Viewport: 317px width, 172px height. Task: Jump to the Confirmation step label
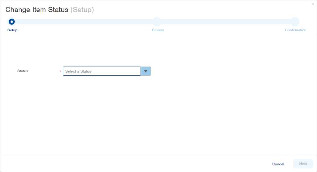295,30
